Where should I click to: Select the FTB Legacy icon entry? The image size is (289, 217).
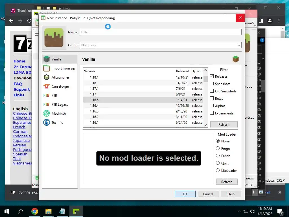tap(47, 104)
